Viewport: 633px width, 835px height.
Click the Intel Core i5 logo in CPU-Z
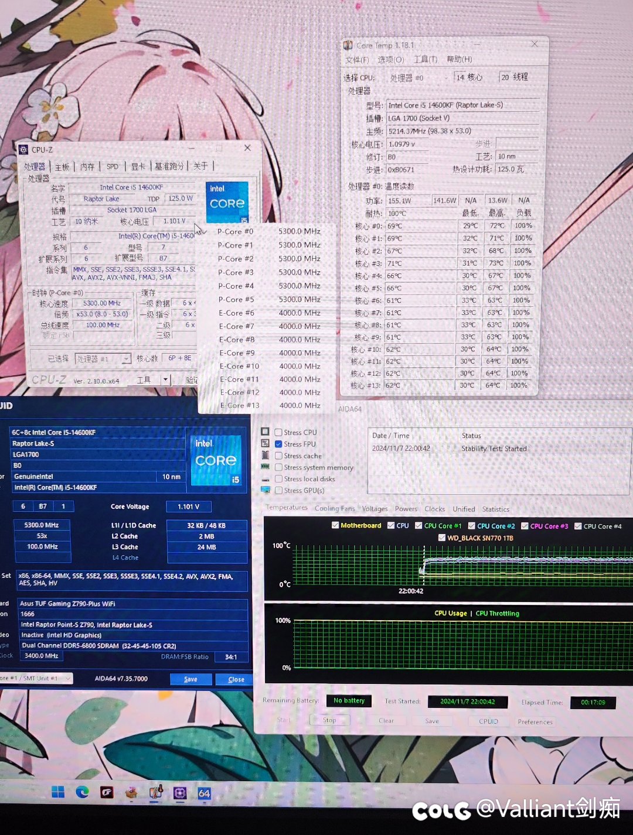(x=227, y=202)
